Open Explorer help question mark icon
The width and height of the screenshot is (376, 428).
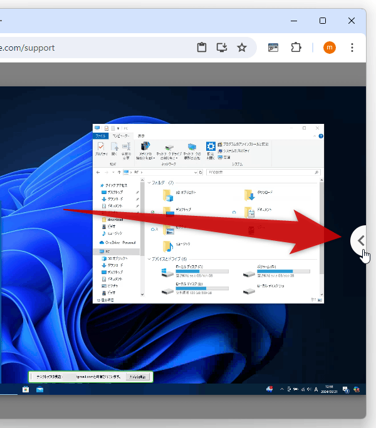(x=321, y=136)
